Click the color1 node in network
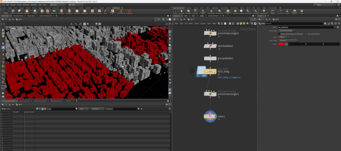 210,116
